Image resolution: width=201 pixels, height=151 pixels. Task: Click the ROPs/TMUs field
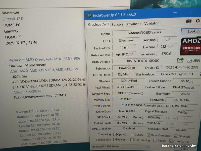(122, 74)
